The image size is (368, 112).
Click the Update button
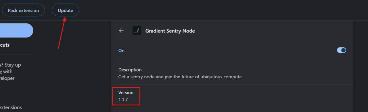pyautogui.click(x=65, y=10)
